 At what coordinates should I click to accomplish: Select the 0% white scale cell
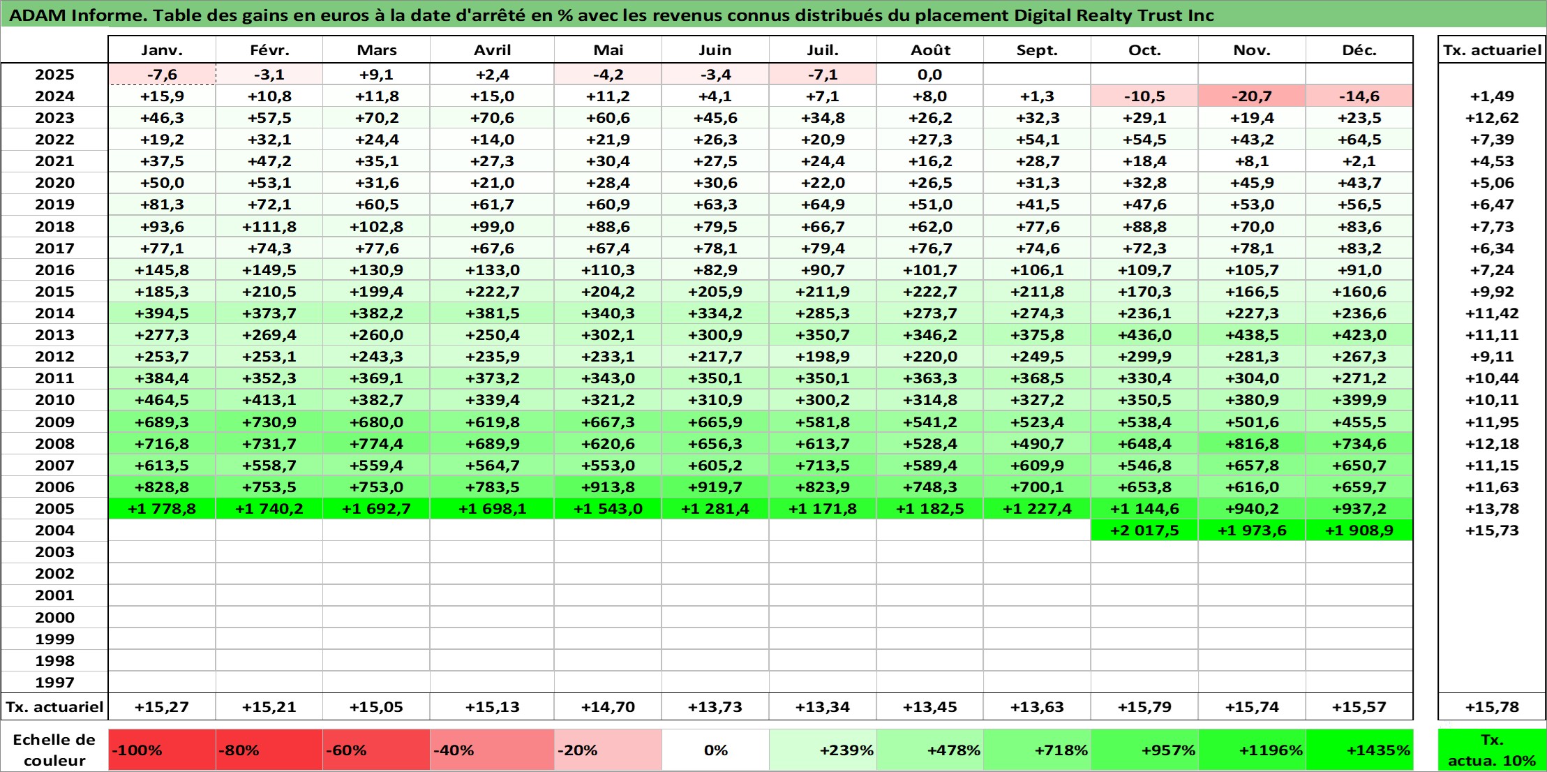(x=715, y=750)
